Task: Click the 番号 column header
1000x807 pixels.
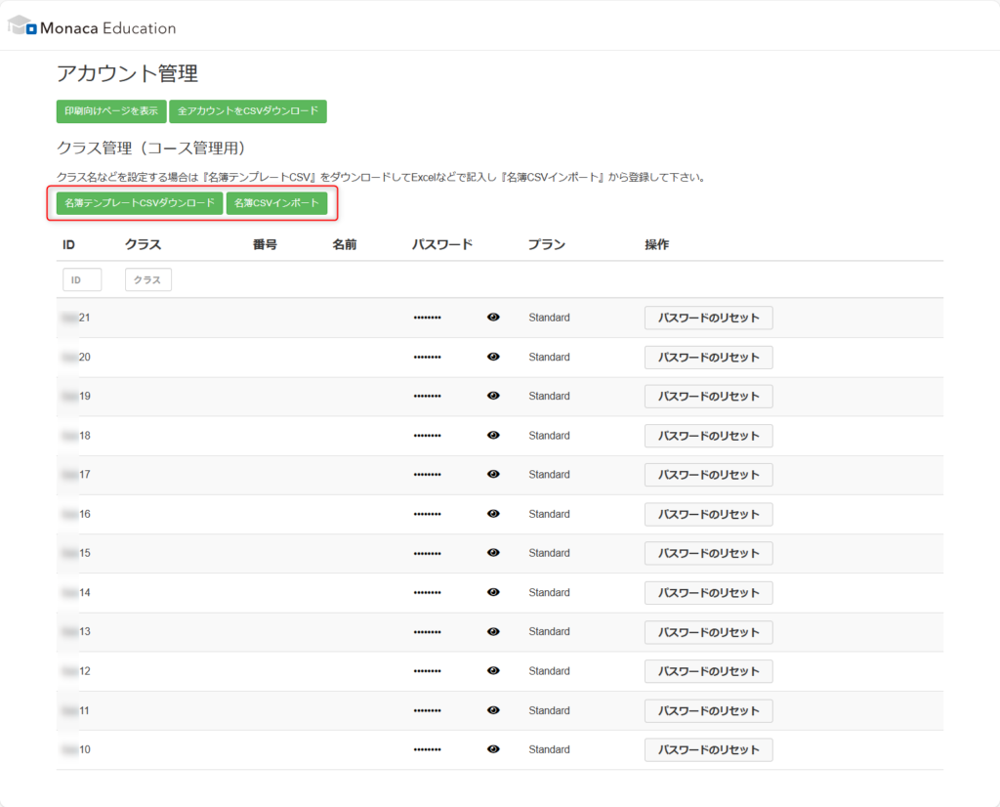Action: click(266, 244)
